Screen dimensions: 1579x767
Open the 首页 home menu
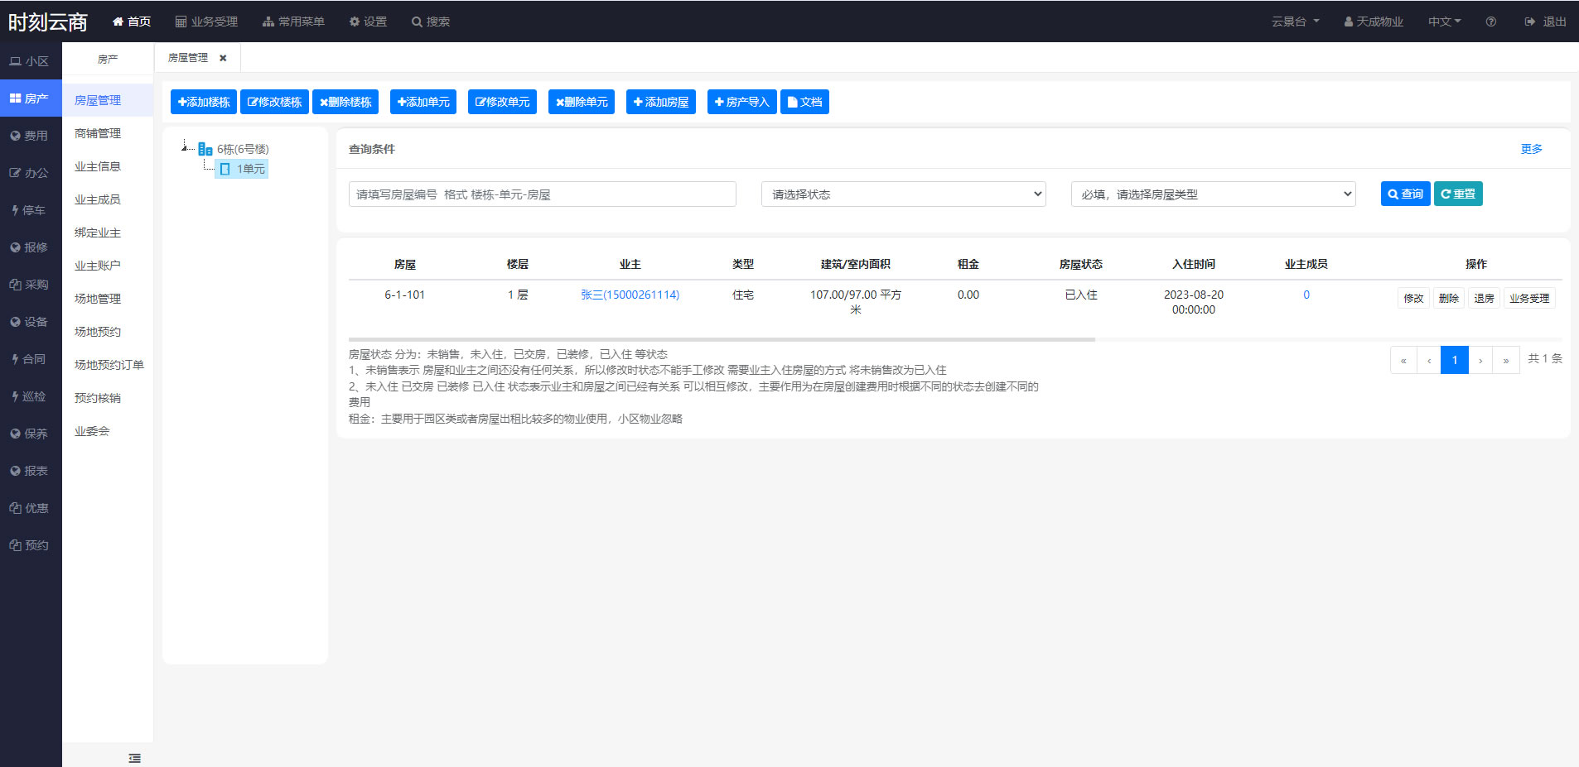click(x=132, y=22)
